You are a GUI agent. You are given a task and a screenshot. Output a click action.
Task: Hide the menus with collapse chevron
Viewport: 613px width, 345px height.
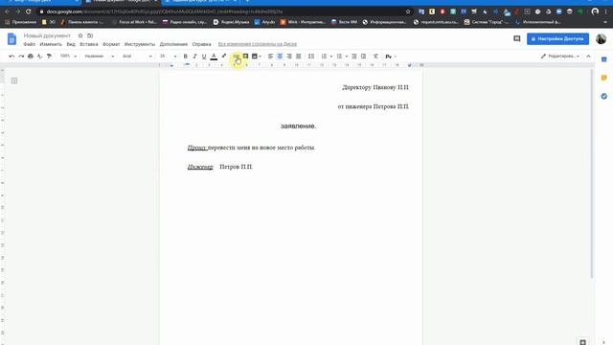pyautogui.click(x=588, y=57)
